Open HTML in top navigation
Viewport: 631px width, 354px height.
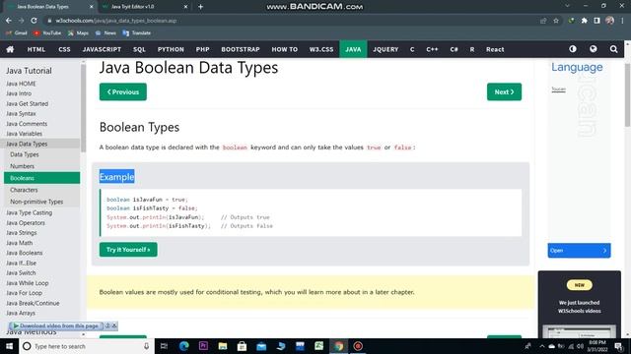(36, 49)
